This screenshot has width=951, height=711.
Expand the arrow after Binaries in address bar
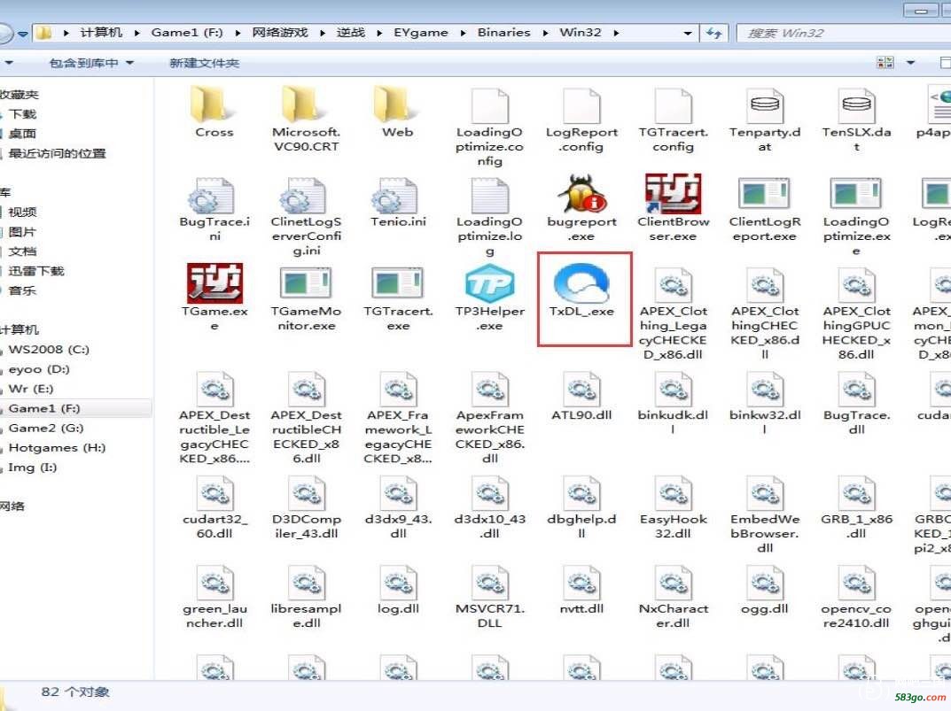click(x=545, y=33)
